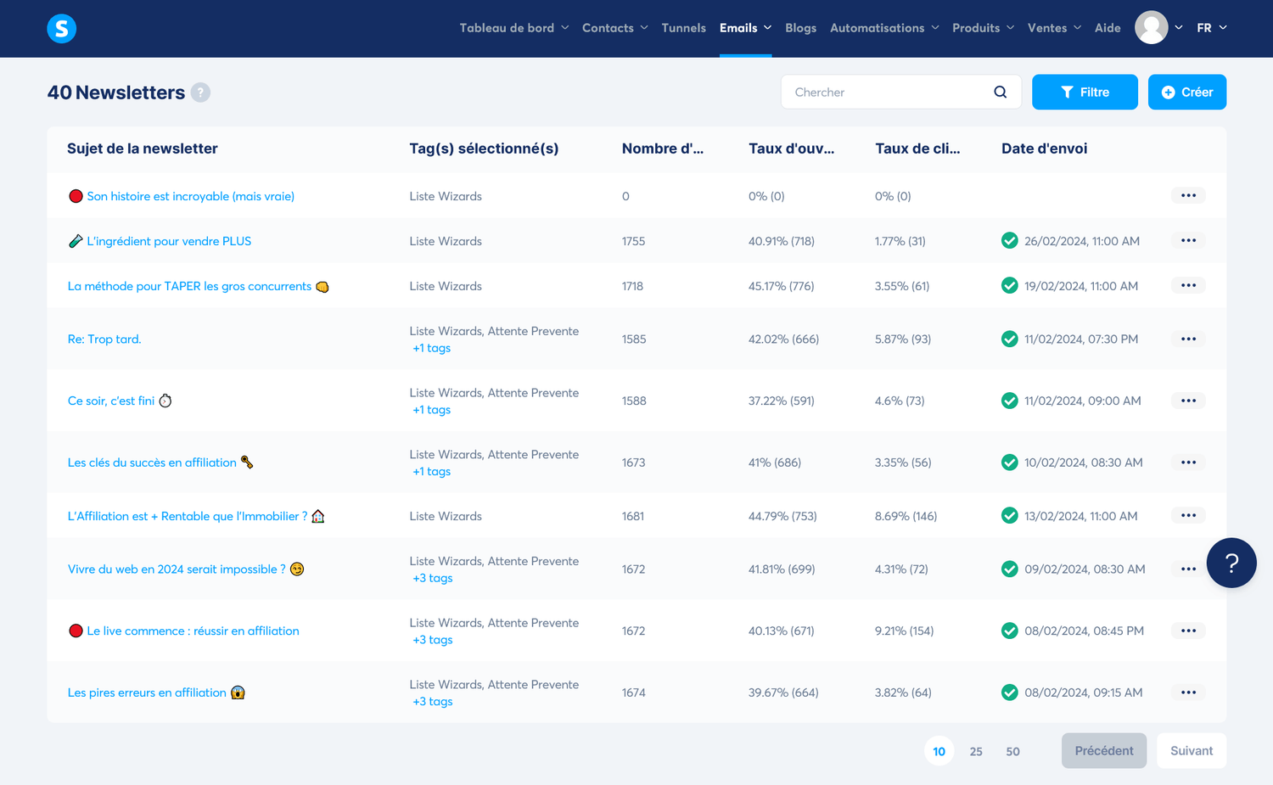Screen dimensions: 1273x785
Task: Go to the Tunnels tab
Action: click(x=683, y=28)
